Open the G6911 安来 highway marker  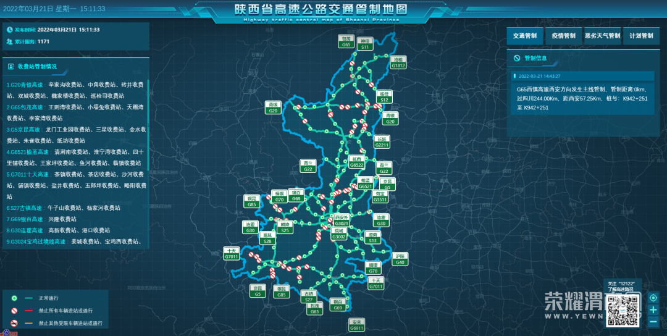tap(357, 325)
